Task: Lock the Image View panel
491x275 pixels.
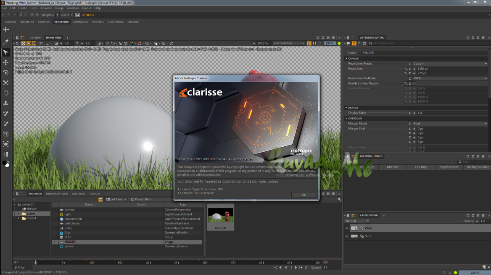Action: point(17,38)
